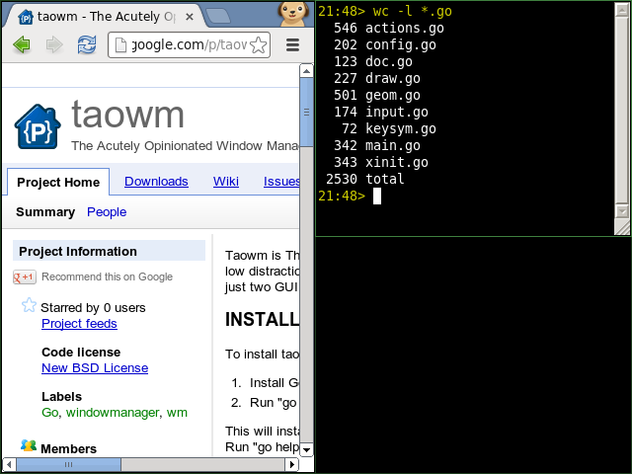Click the URL address field

click(x=189, y=44)
